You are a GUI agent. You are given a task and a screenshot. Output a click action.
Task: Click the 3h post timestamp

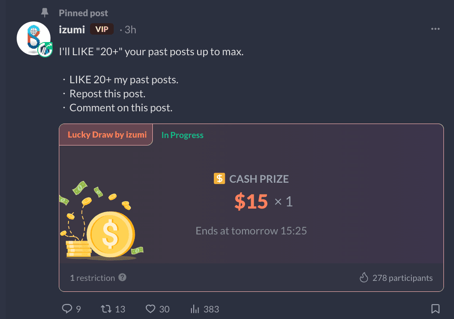pos(130,29)
